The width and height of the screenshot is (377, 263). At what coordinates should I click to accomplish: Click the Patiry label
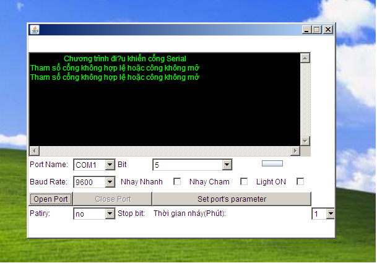[40, 213]
